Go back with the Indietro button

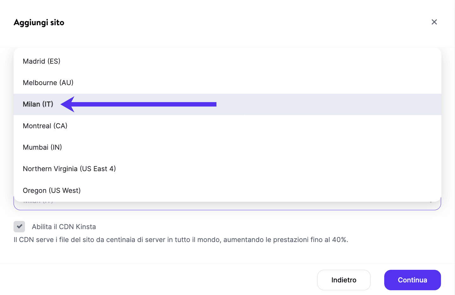(344, 280)
